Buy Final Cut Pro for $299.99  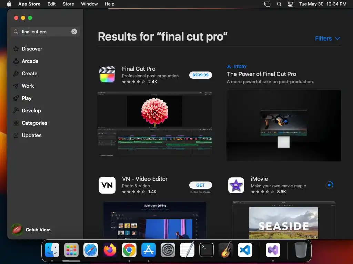click(x=201, y=75)
